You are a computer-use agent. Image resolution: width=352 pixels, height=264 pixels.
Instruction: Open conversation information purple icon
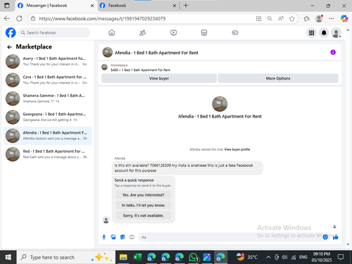point(333,52)
